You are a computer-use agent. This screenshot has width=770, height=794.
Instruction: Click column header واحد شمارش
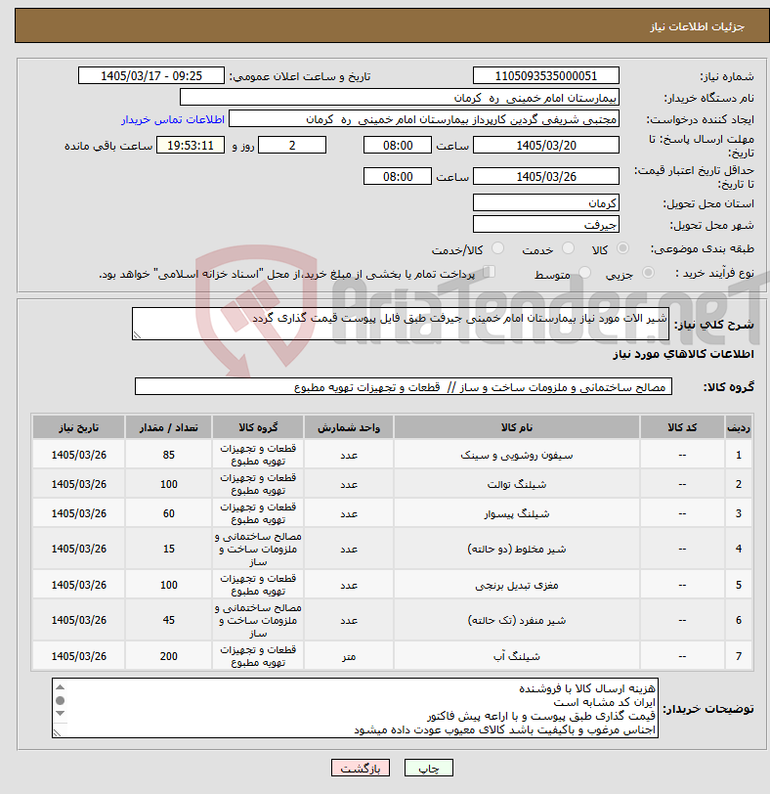coord(349,428)
